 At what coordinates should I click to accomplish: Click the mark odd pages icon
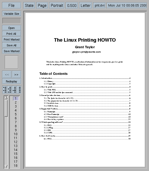pyautogui.click(x=4, y=90)
